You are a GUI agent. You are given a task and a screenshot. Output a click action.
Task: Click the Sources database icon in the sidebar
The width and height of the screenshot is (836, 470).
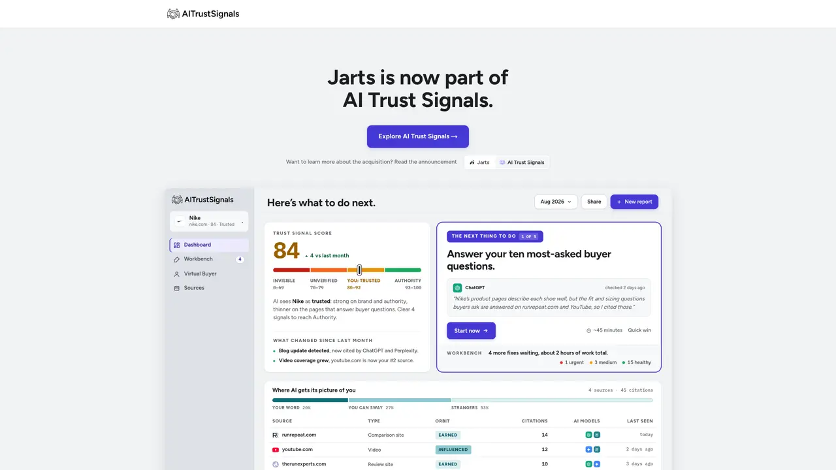(x=177, y=288)
